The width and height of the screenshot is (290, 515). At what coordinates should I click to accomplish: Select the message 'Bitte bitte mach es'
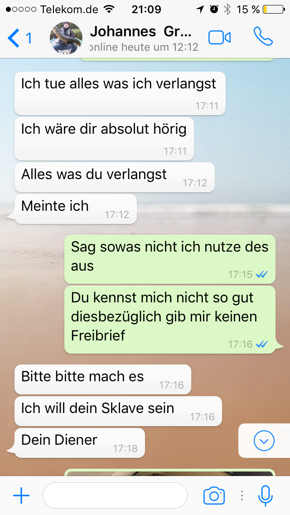point(103,379)
